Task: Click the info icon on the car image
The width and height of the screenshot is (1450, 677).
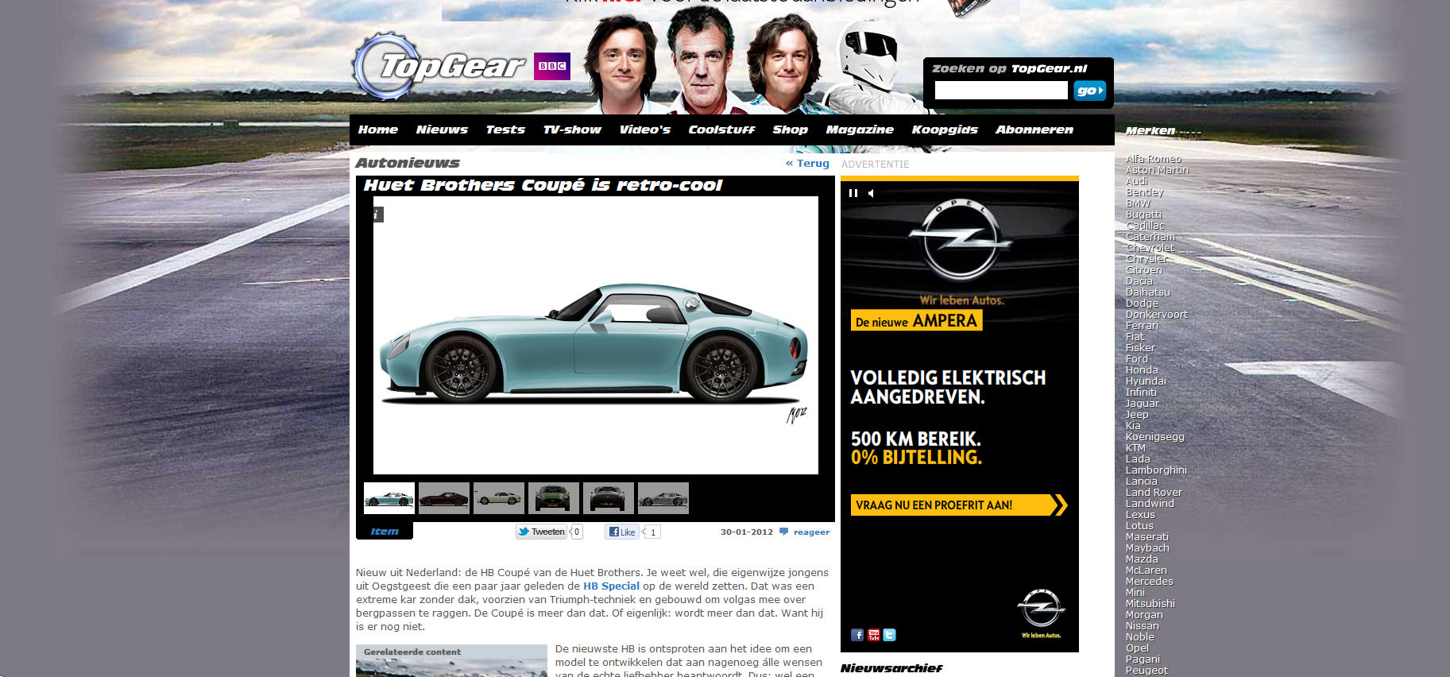Action: 377,215
